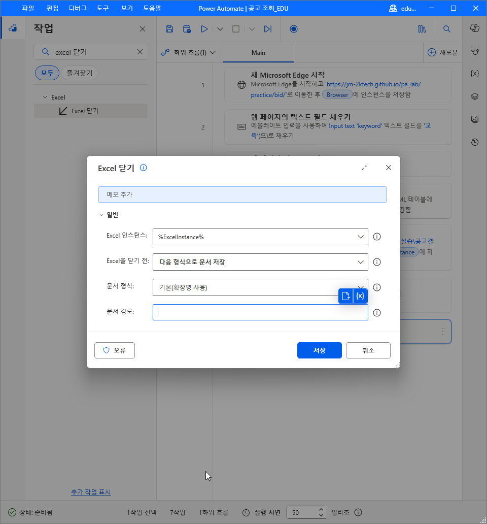Open the 도움말 menu
Image resolution: width=487 pixels, height=524 pixels.
(x=152, y=8)
